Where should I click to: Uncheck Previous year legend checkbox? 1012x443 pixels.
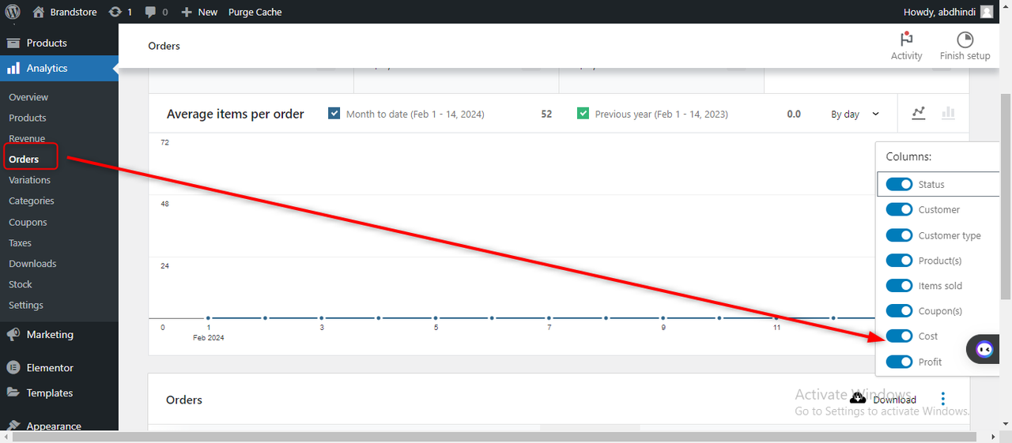(x=583, y=114)
